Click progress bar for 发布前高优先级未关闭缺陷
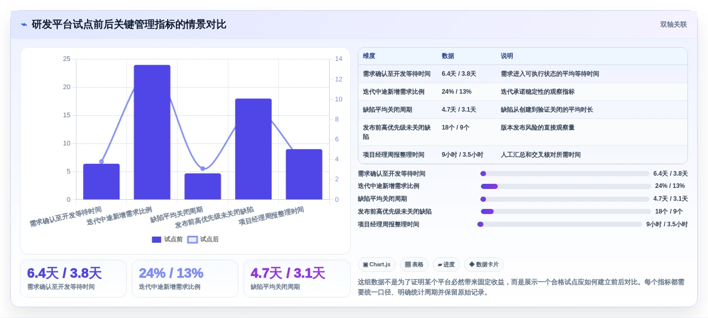The height and width of the screenshot is (318, 708). tap(566, 211)
